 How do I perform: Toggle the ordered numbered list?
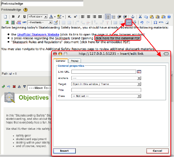[114, 17]
